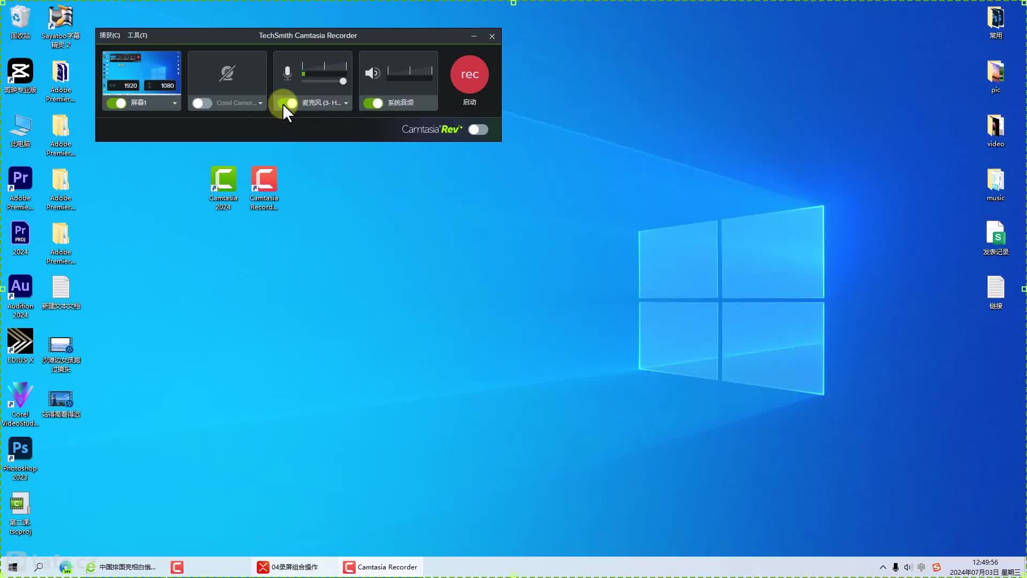This screenshot has height=578, width=1027.
Task: Enable the Corel Camera webcam toggle
Action: (x=202, y=103)
